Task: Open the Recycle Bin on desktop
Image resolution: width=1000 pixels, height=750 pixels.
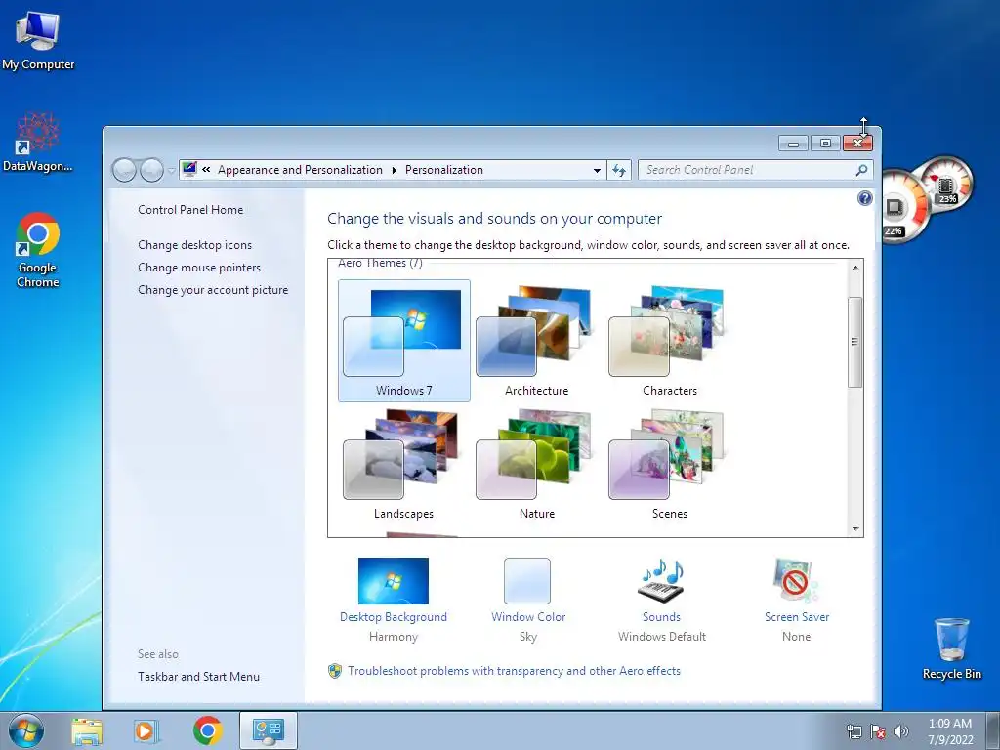Action: click(x=951, y=648)
